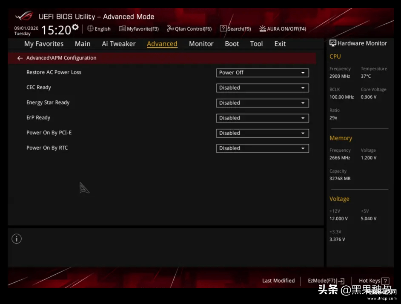Click the globe language icon
Image resolution: width=401 pixels, height=304 pixels.
pos(90,28)
